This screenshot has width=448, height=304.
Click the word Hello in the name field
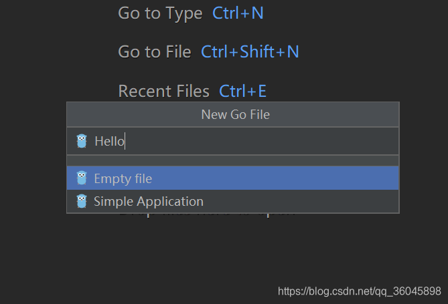pos(109,142)
